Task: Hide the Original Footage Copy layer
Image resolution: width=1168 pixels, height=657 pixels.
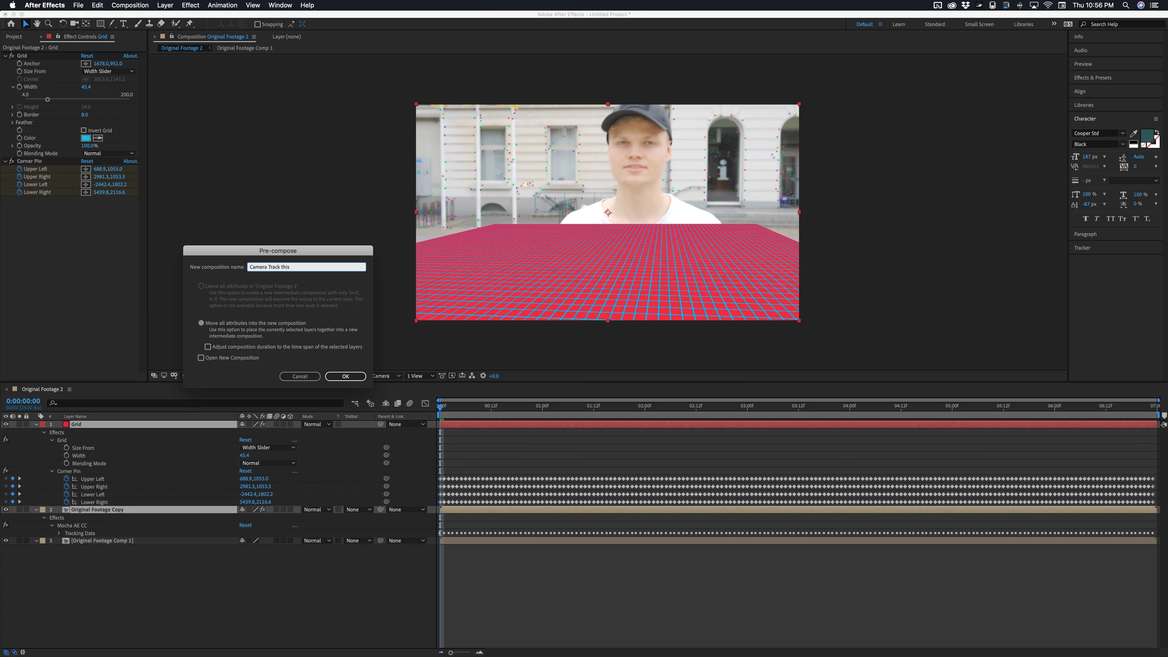Action: click(x=5, y=510)
